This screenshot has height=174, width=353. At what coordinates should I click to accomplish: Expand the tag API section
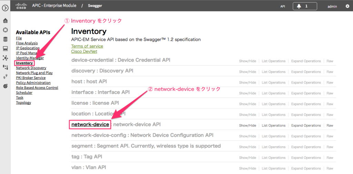pyautogui.click(x=75, y=157)
